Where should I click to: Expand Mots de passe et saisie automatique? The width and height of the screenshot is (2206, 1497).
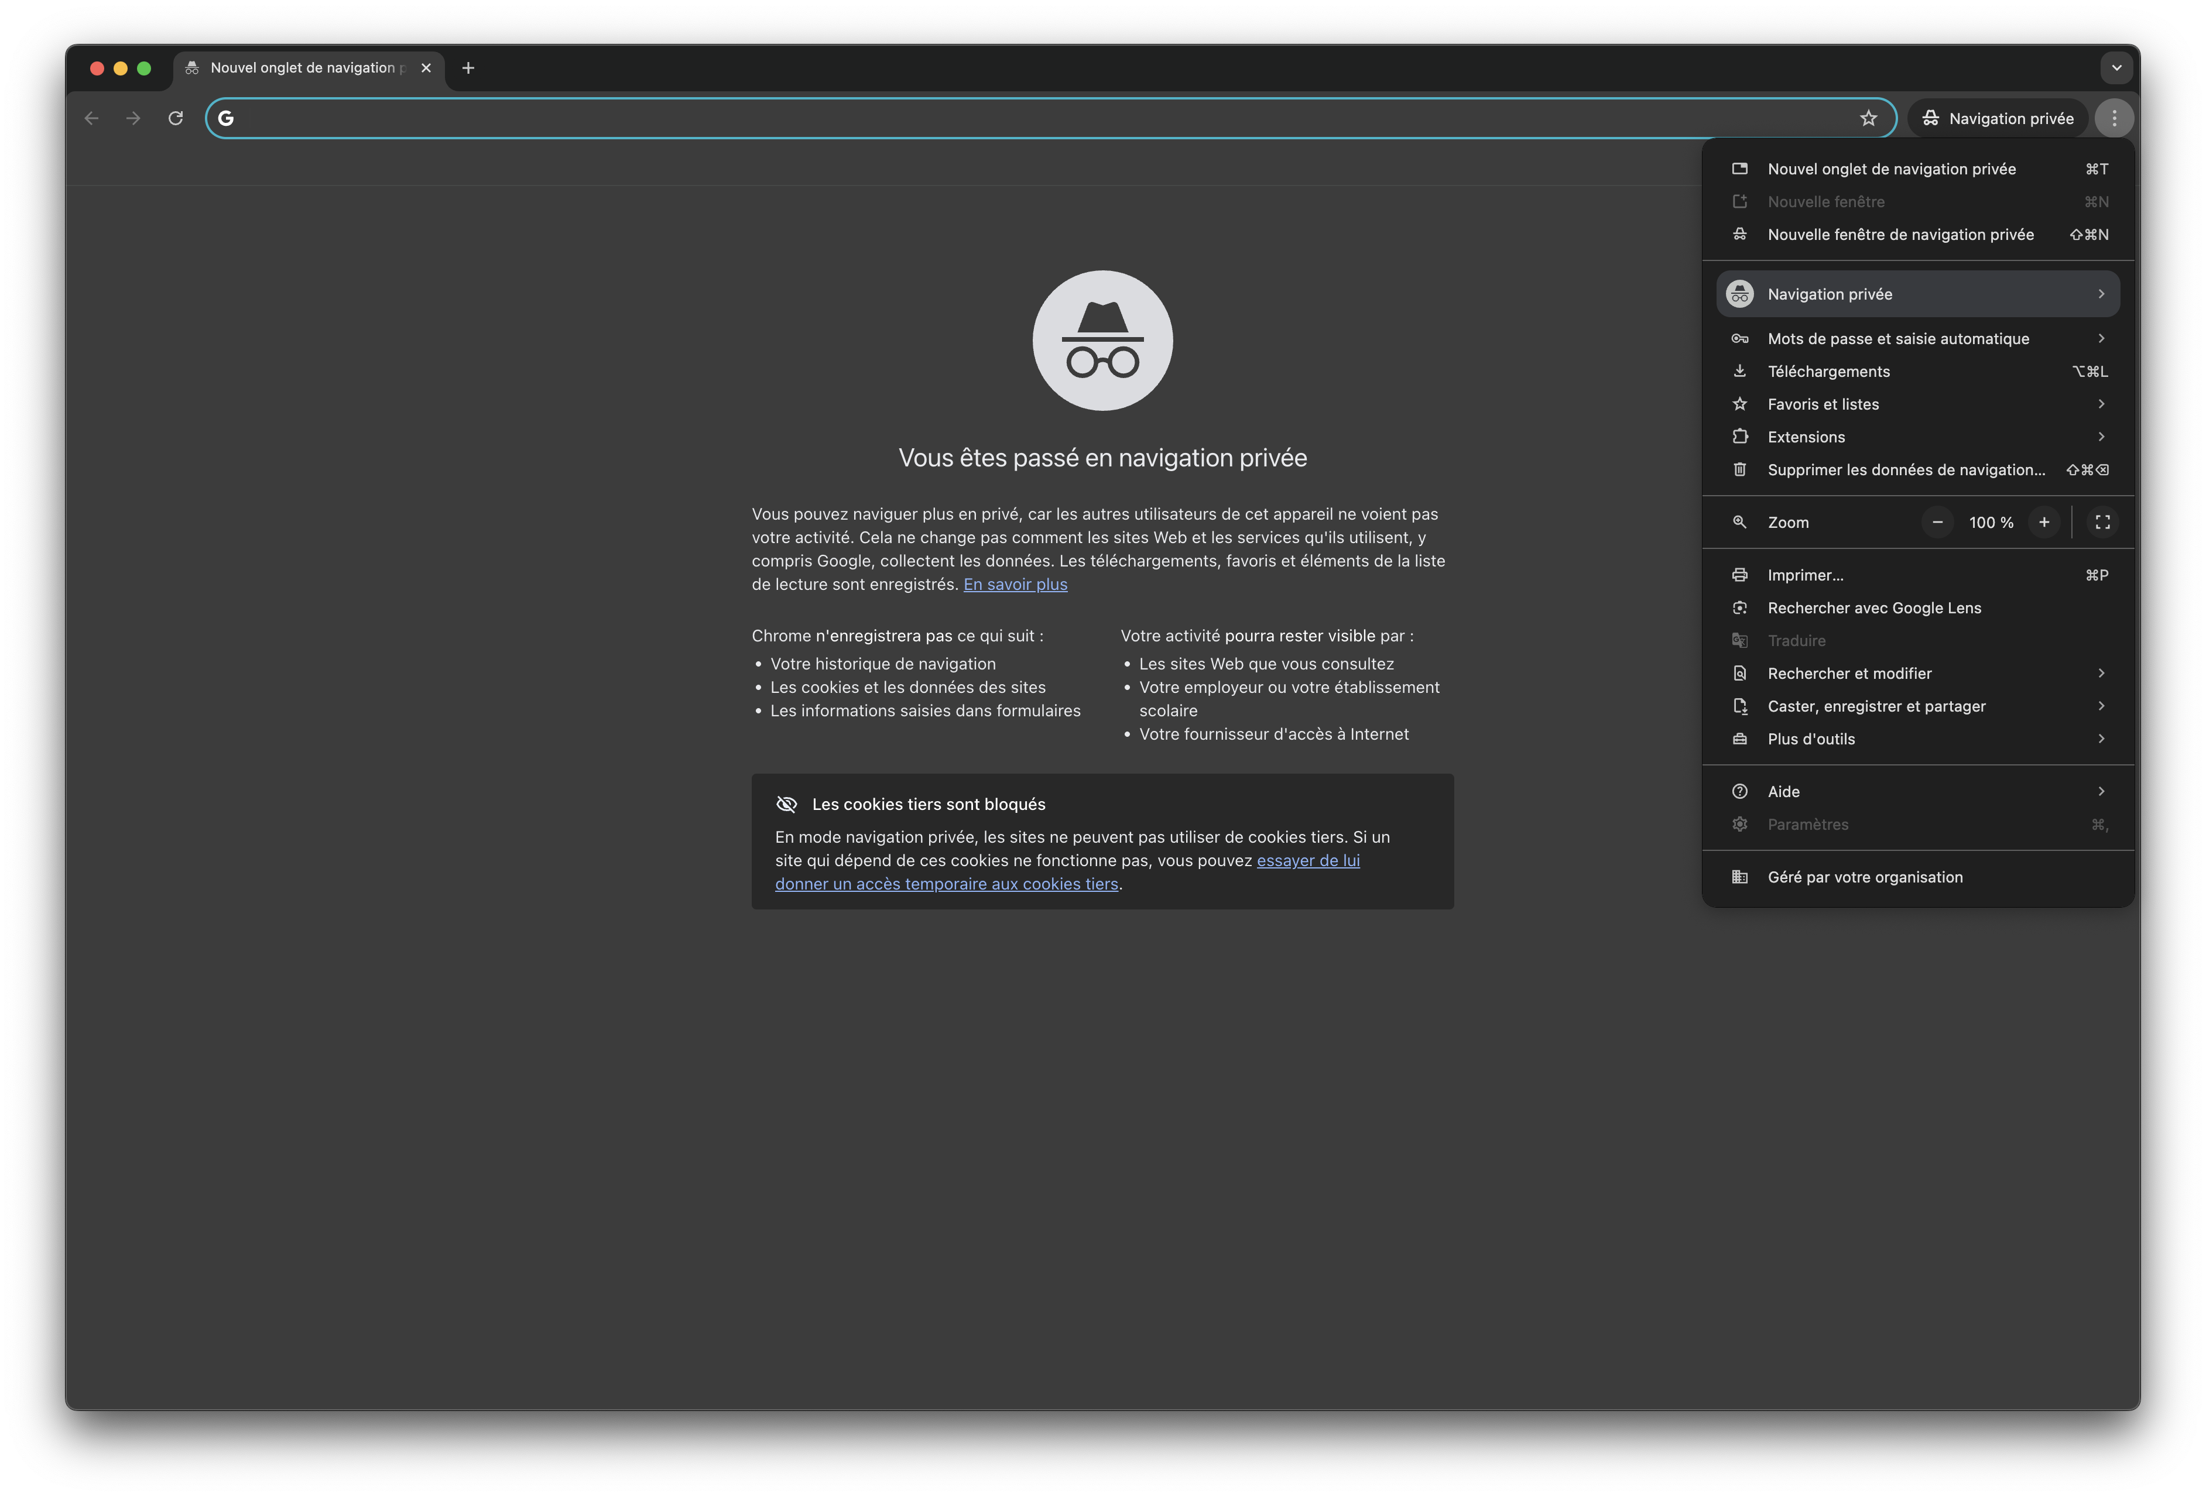click(1899, 339)
